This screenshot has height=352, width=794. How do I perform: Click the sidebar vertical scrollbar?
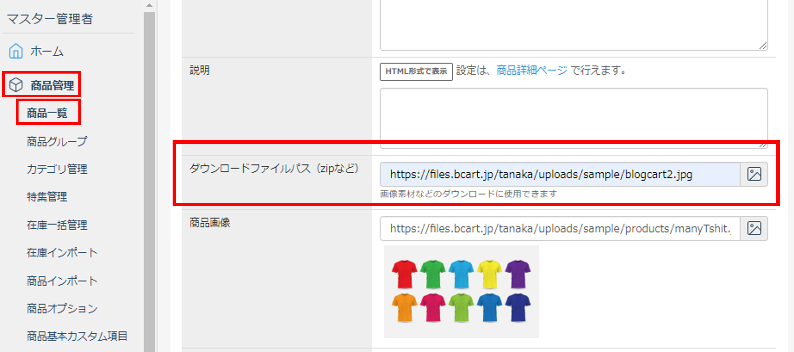pos(149,182)
